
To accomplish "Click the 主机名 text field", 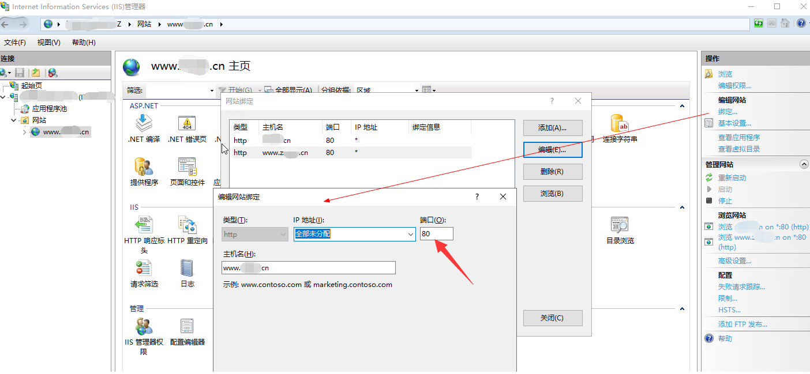I will (309, 268).
